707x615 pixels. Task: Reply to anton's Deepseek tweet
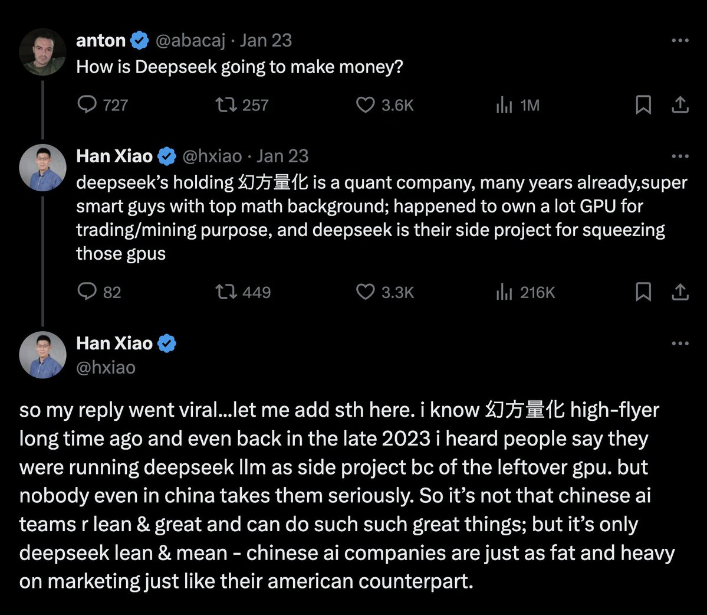(x=87, y=105)
